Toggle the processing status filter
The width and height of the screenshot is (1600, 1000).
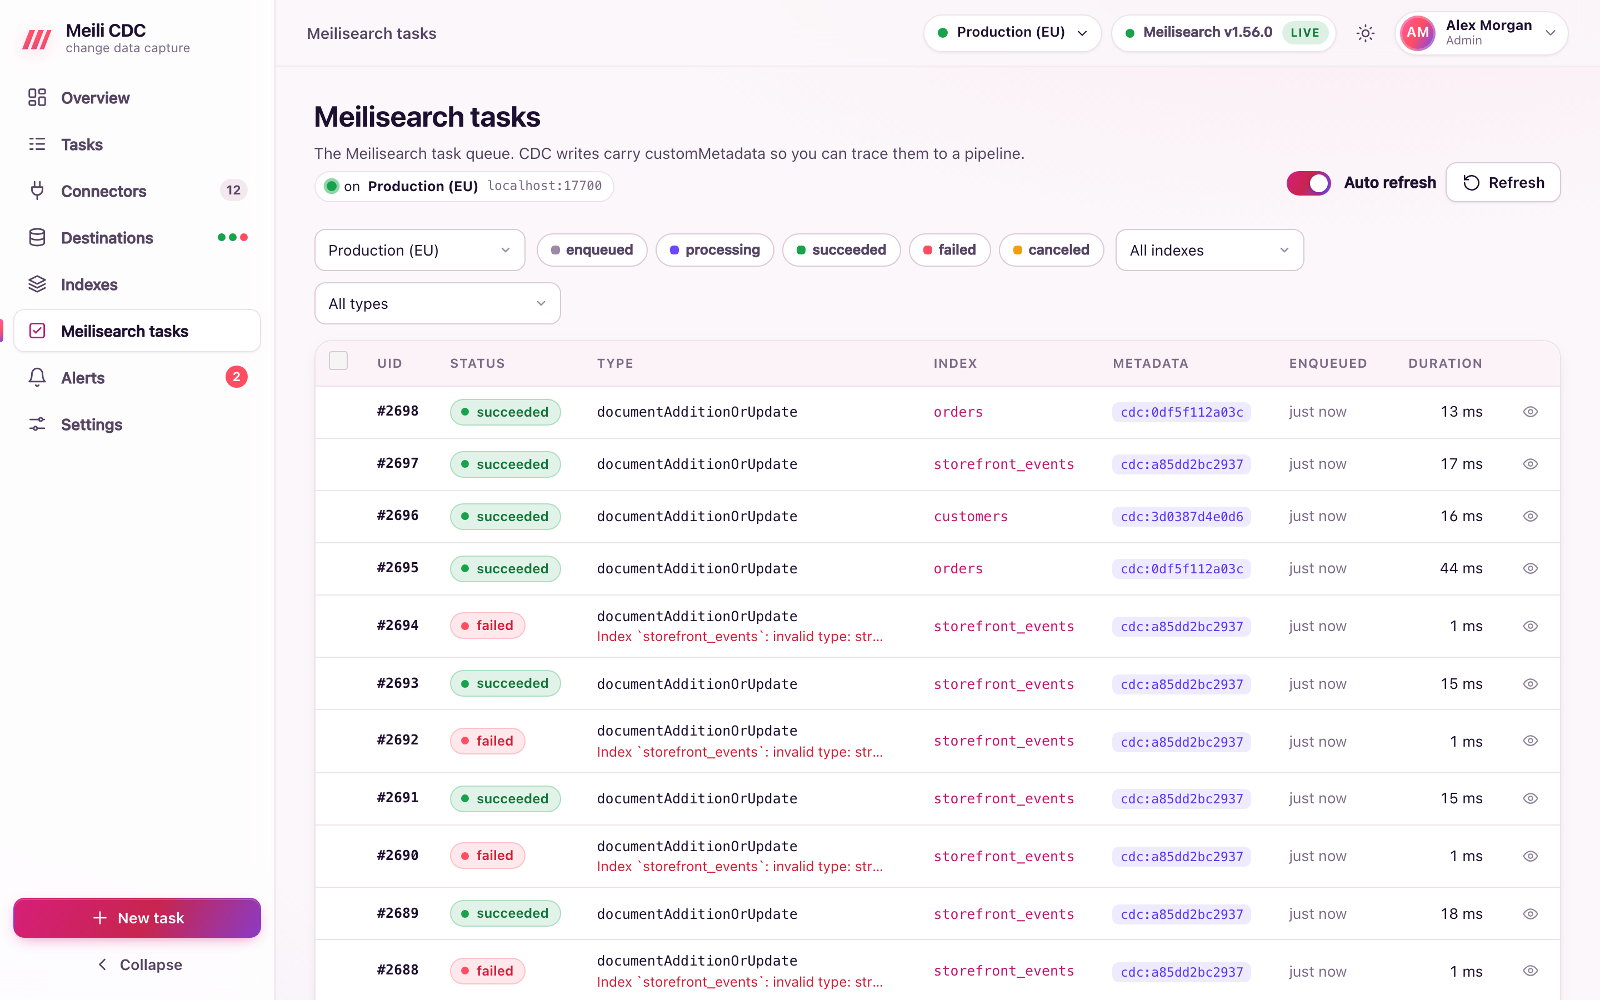(x=714, y=250)
